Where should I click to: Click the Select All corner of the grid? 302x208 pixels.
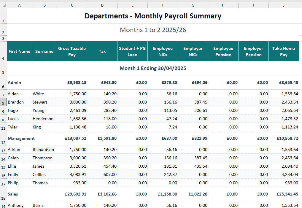click(x=3, y=5)
